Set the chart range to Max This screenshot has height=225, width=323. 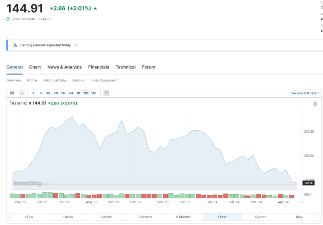(x=299, y=217)
